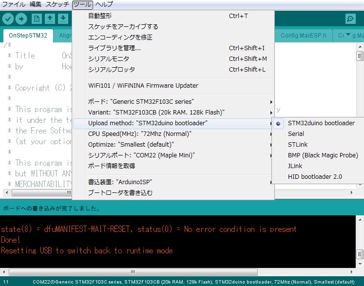This screenshot has width=364, height=286.
Task: Click the editor horizontal scrollbar right arrow
Action: click(x=352, y=192)
